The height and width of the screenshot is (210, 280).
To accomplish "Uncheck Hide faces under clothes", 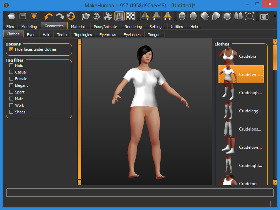I will [11, 49].
